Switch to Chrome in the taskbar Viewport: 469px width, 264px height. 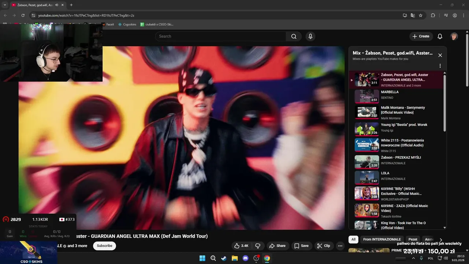[267, 258]
